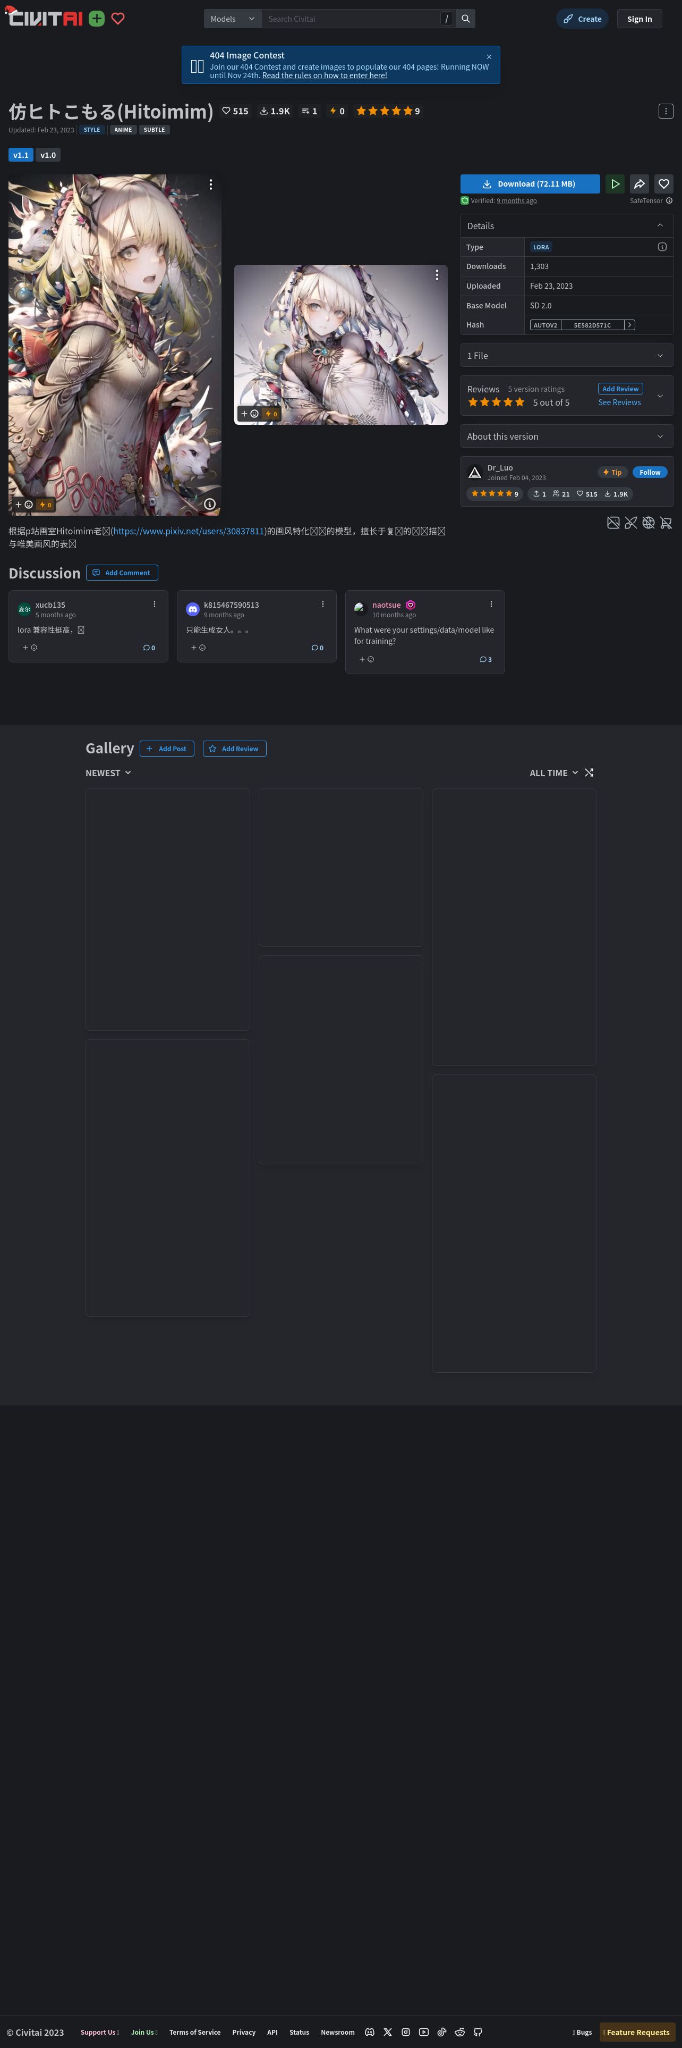The image size is (682, 2048).
Task: Dismiss the 404 Image Contest banner
Action: click(x=489, y=56)
